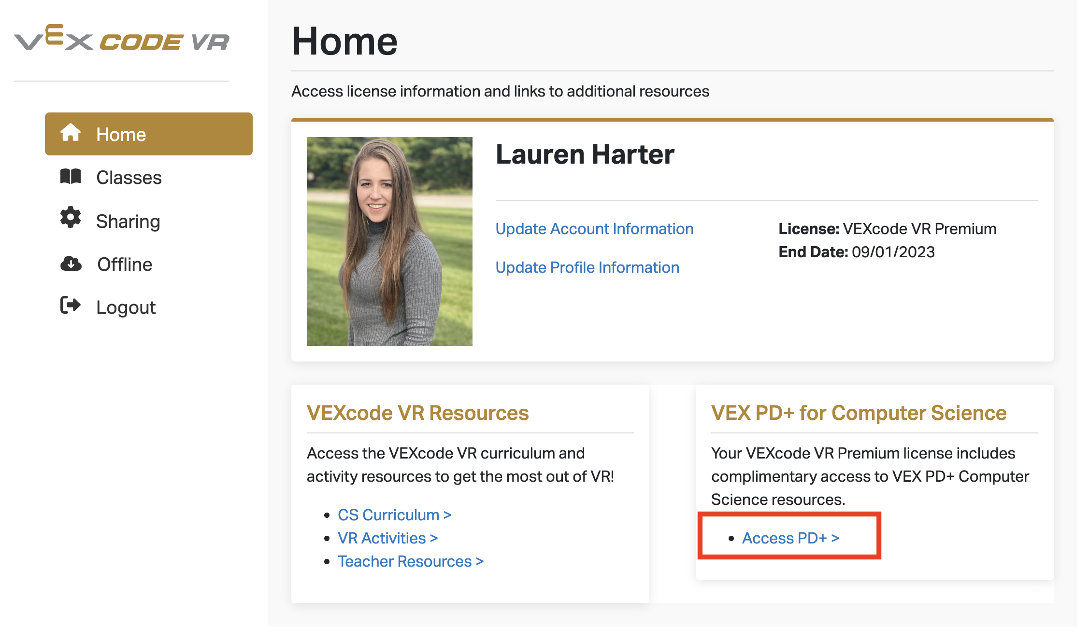
Task: Follow the CS Curriculum link
Action: [x=395, y=515]
